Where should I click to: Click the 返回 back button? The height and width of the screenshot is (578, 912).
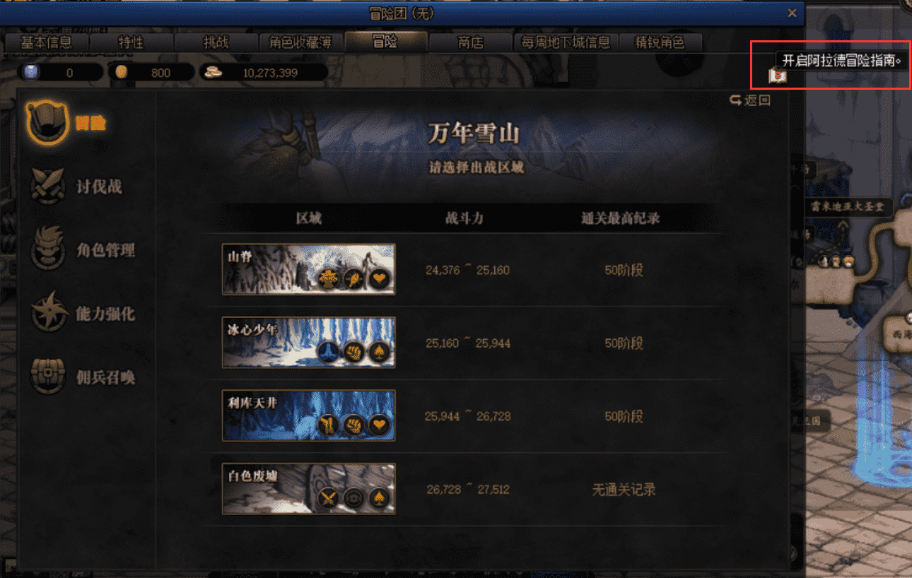(x=750, y=100)
